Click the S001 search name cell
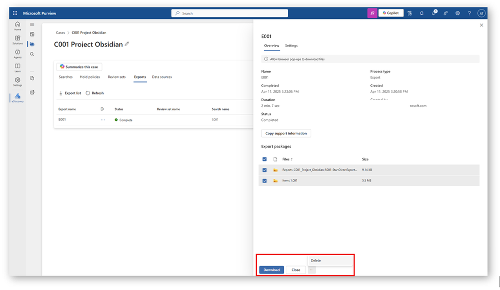This screenshot has height=290, width=500. (x=215, y=120)
